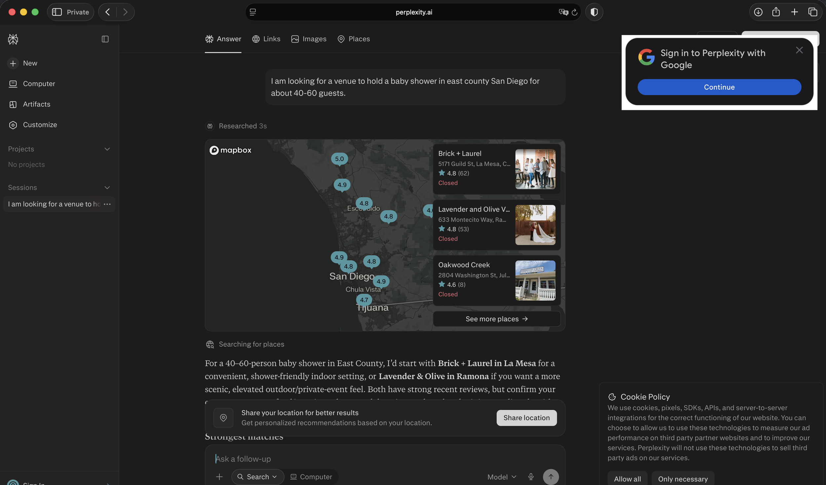Reload the perplexity.ai page
Viewport: 826px width, 485px height.
(x=574, y=12)
